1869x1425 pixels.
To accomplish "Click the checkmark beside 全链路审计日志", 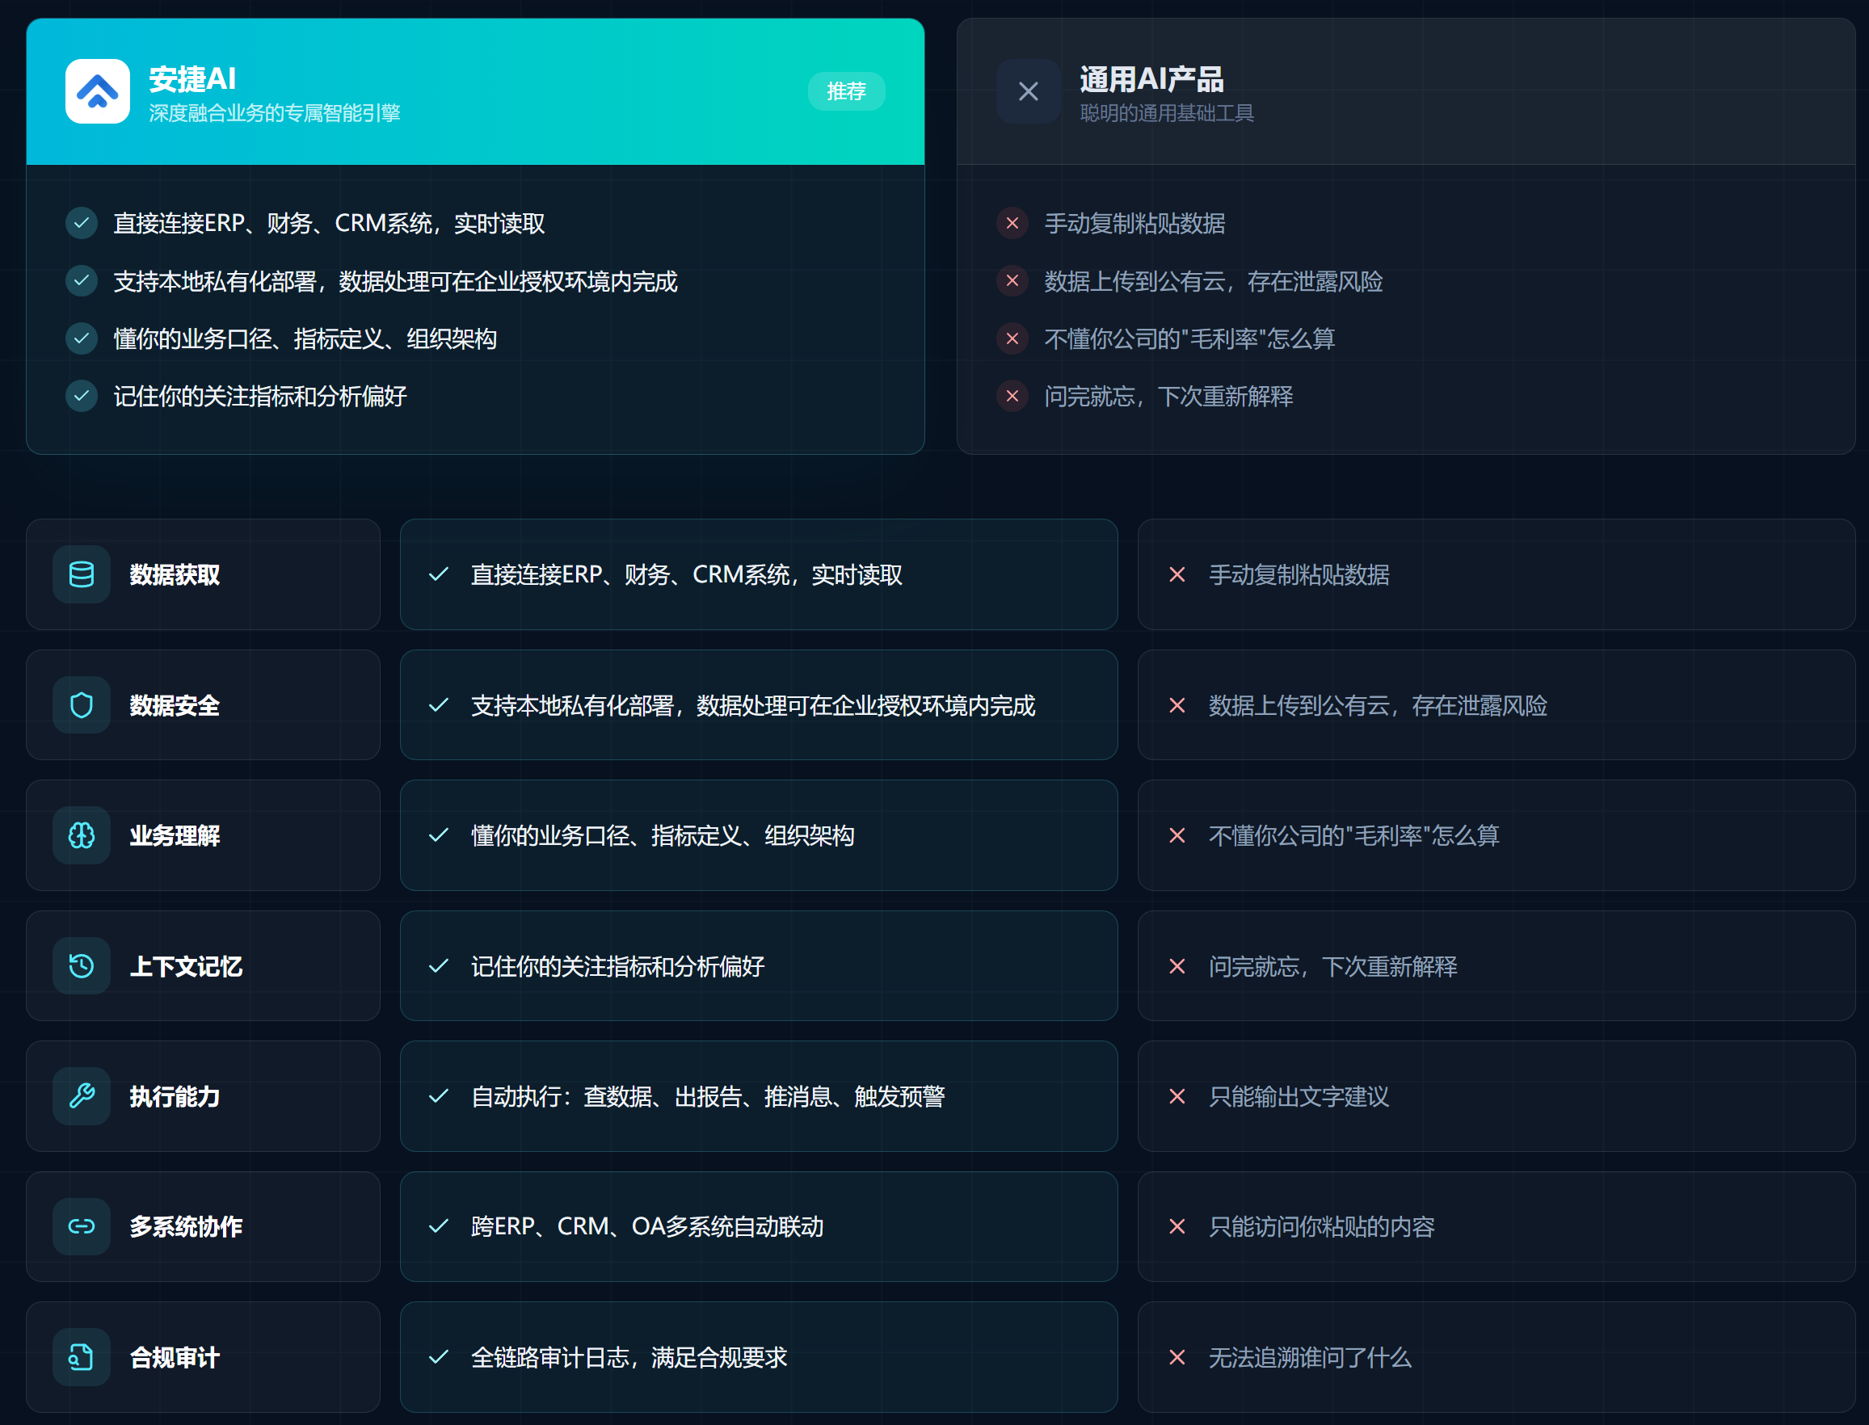I will [x=439, y=1357].
